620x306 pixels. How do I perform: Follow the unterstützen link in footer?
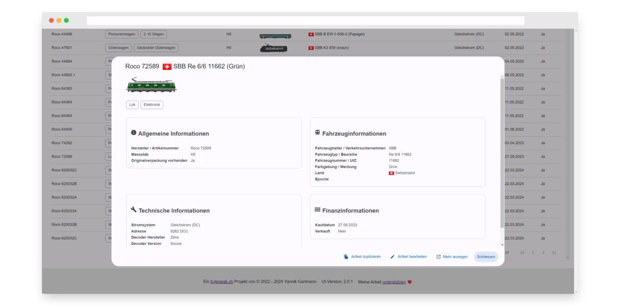(394, 282)
